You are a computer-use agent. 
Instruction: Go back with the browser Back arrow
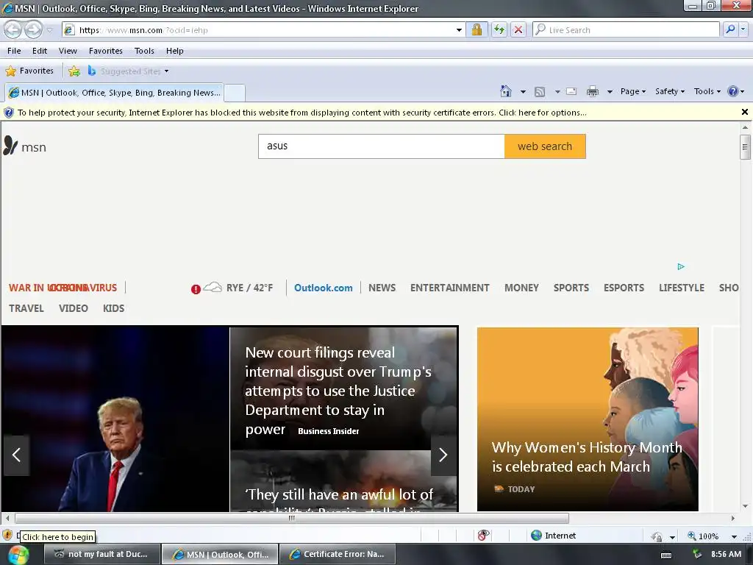[x=13, y=29]
